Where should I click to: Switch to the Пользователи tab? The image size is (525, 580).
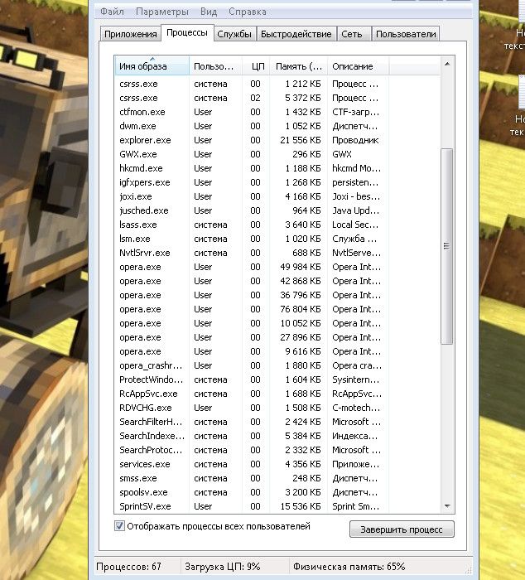click(x=406, y=34)
